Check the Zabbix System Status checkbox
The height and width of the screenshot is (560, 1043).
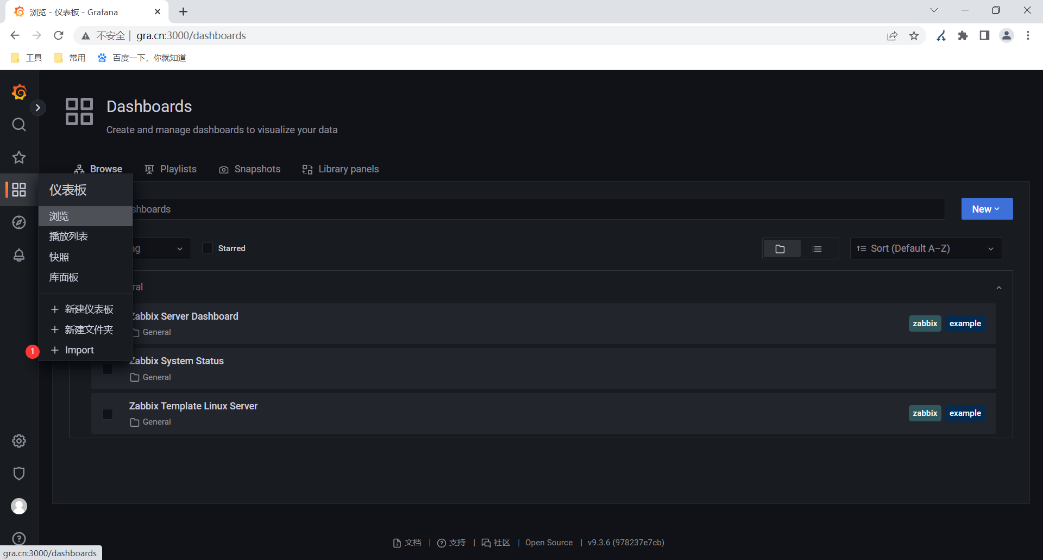tap(108, 369)
